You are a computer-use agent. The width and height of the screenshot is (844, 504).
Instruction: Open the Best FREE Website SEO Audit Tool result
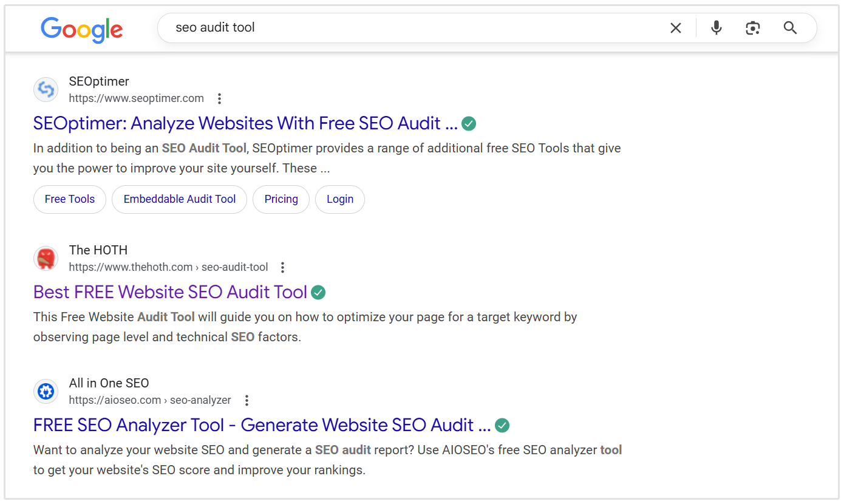pos(170,292)
